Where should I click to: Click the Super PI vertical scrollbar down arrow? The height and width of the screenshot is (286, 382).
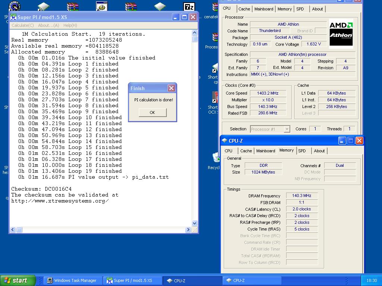pyautogui.click(x=195, y=223)
